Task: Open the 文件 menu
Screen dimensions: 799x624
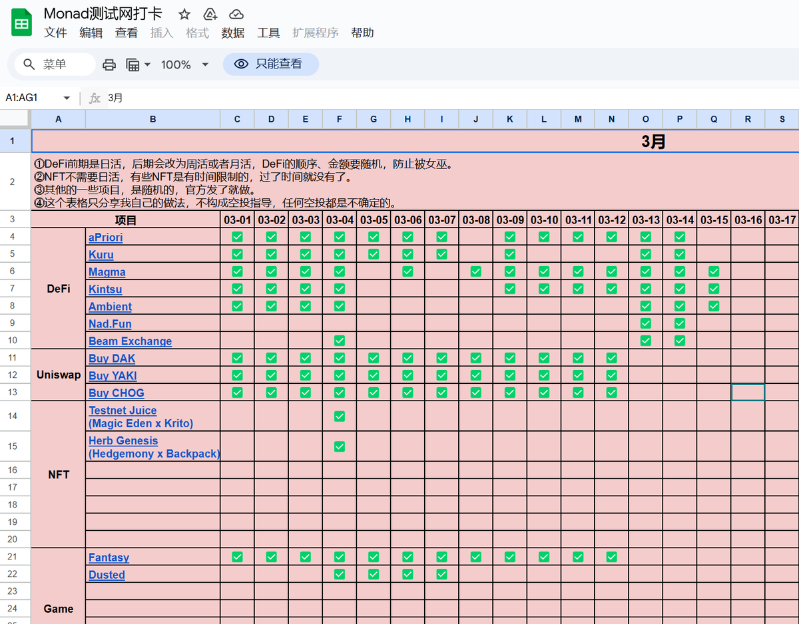Action: (55, 33)
